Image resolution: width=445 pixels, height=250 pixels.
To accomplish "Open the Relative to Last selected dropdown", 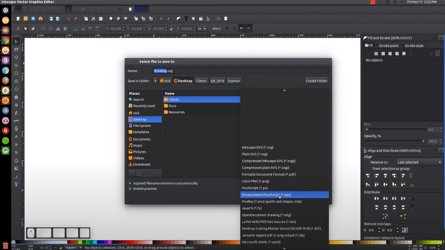I will coord(419,162).
